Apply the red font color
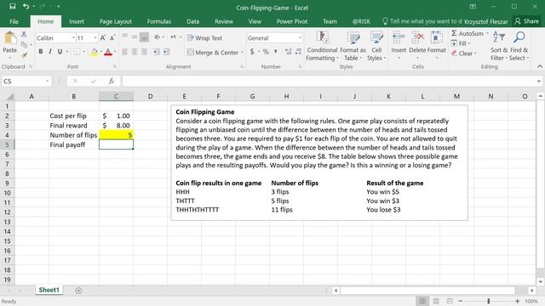The image size is (545, 306). click(108, 52)
